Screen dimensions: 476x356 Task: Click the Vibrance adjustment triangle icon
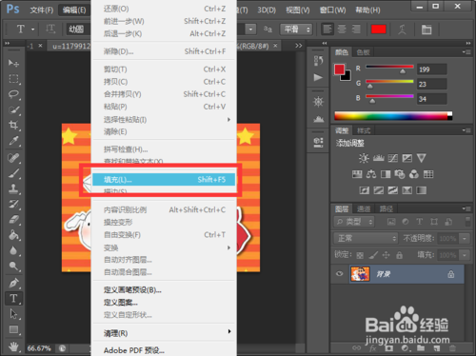coord(421,158)
